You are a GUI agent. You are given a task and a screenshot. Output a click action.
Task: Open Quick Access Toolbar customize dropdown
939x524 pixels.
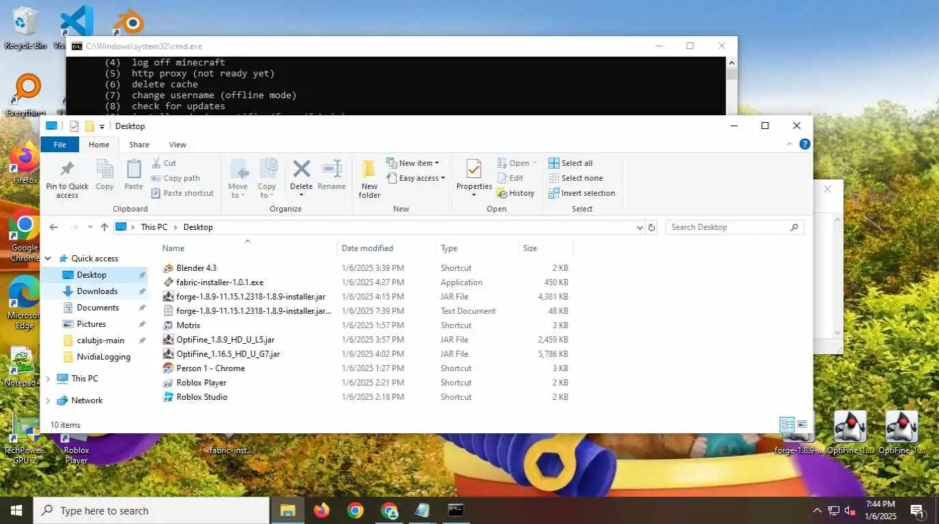(x=102, y=126)
